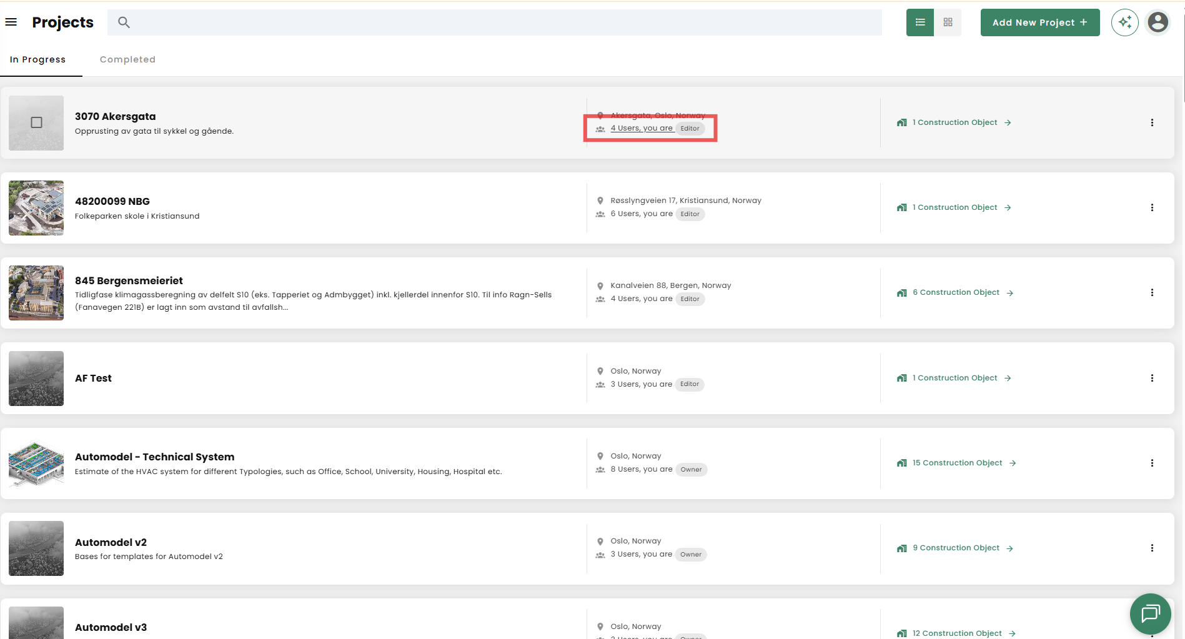Switch to grid view layout
Viewport: 1185px width, 639px height.
click(x=948, y=22)
